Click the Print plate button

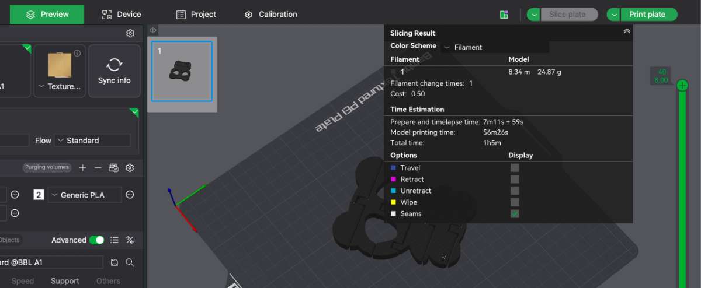(x=648, y=15)
